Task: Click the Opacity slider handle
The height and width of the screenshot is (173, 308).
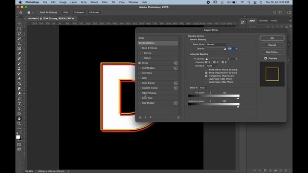Action: [x=225, y=49]
